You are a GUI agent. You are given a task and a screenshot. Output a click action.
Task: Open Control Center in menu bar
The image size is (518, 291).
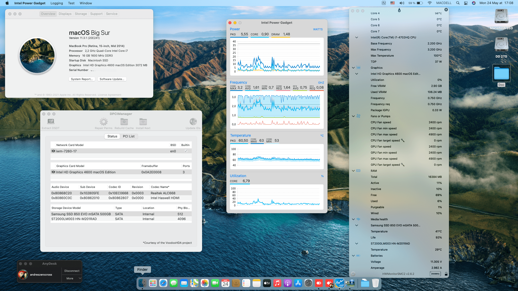click(x=466, y=3)
